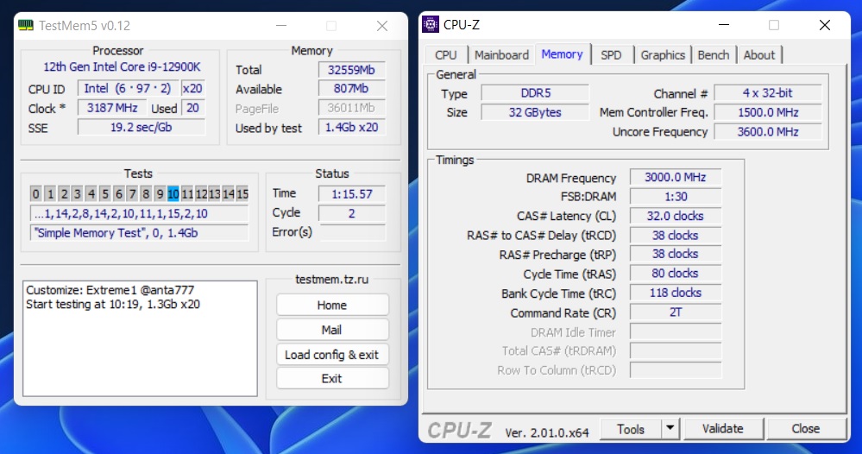Click the PageFile value 36011Mb
The width and height of the screenshot is (862, 454).
[x=352, y=108]
